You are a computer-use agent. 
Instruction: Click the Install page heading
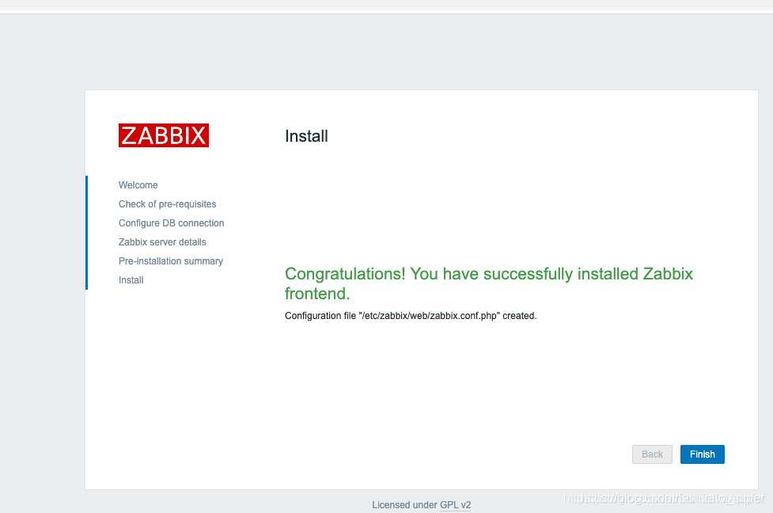(x=306, y=136)
